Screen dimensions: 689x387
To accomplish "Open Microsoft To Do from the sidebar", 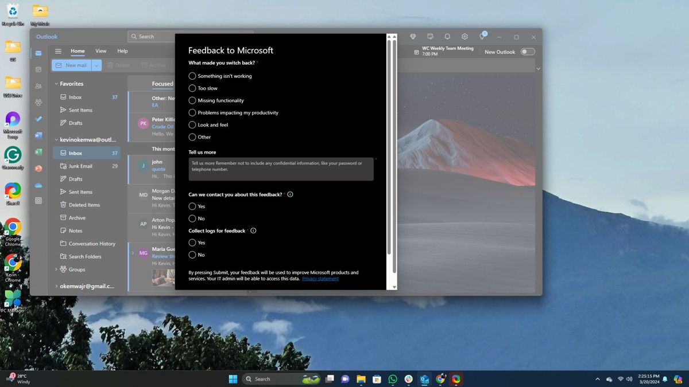I will tap(38, 119).
